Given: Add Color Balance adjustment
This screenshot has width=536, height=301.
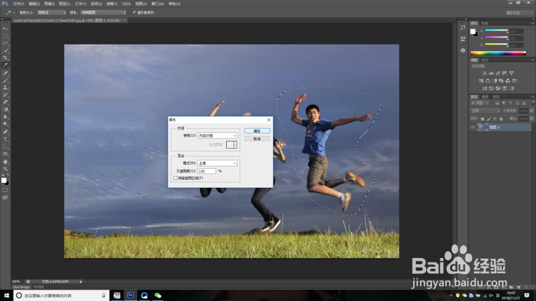Looking at the screenshot, I should point(488,81).
